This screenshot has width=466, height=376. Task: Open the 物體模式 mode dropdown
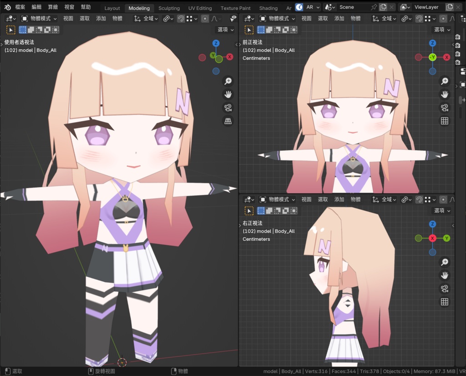coord(39,18)
